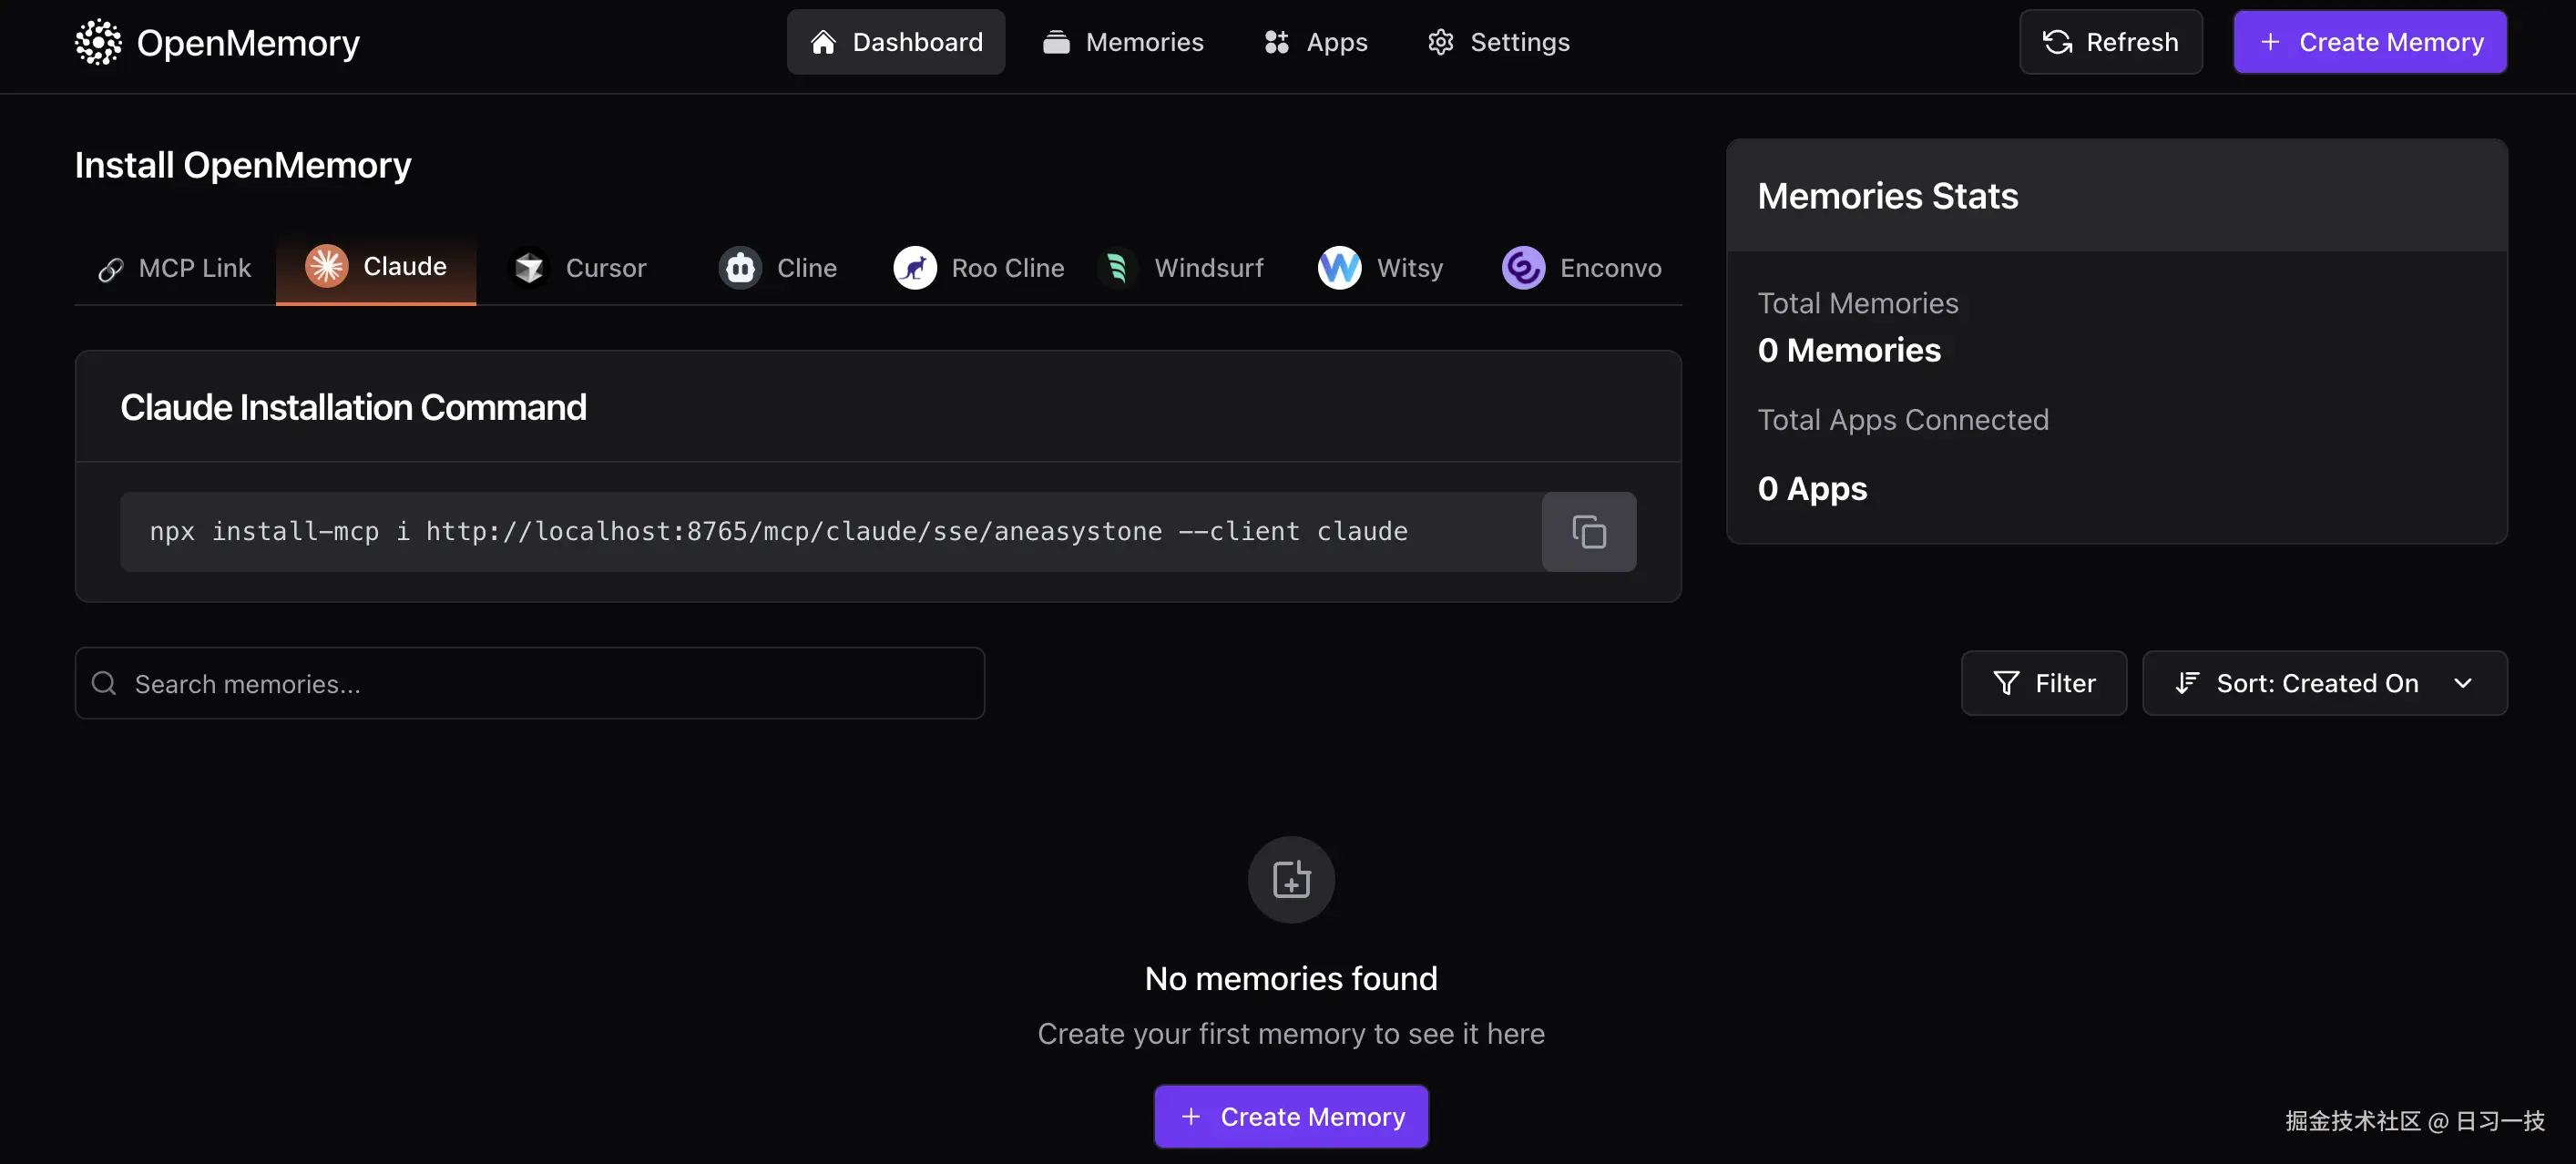Return to the Dashboard view
Viewport: 2576px width, 1164px height.
(895, 41)
